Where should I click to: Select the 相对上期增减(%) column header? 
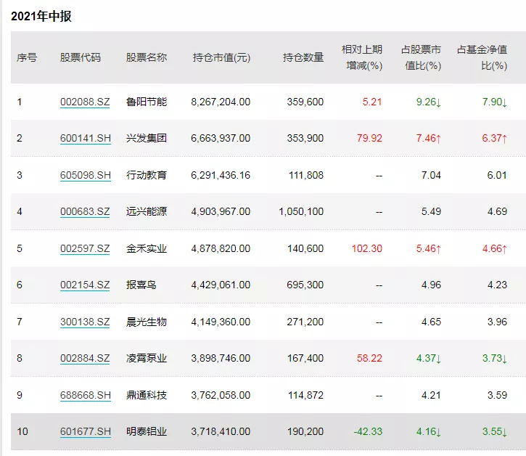(362, 57)
